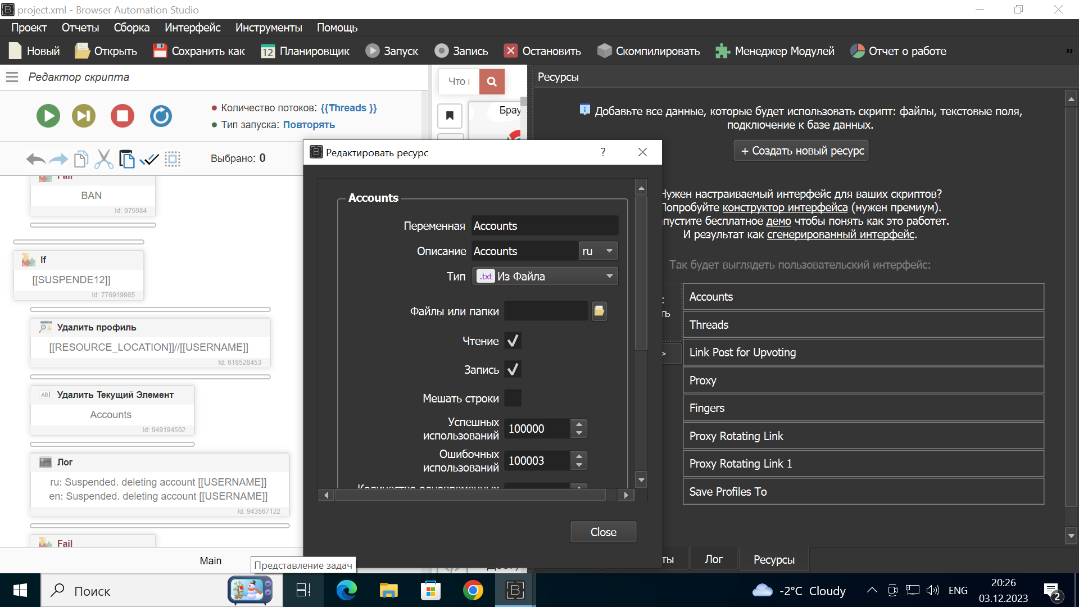Switch to the Лог tab
Screen dimensions: 1079x607
[x=714, y=559]
